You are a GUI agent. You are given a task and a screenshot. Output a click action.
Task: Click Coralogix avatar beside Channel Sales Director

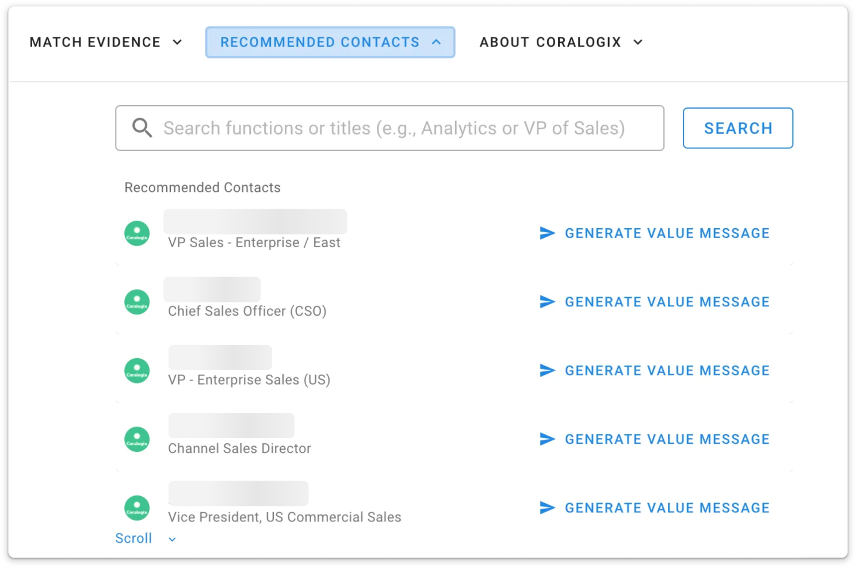137,439
